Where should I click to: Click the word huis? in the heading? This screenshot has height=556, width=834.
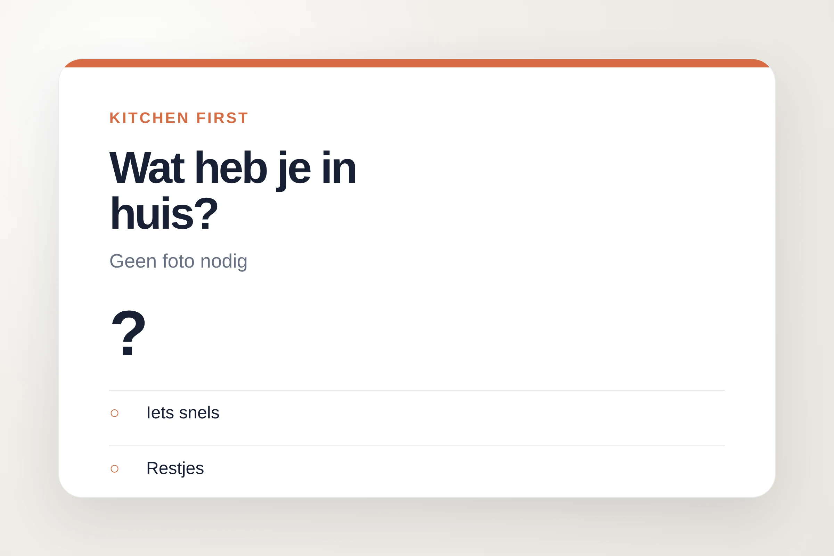[164, 213]
